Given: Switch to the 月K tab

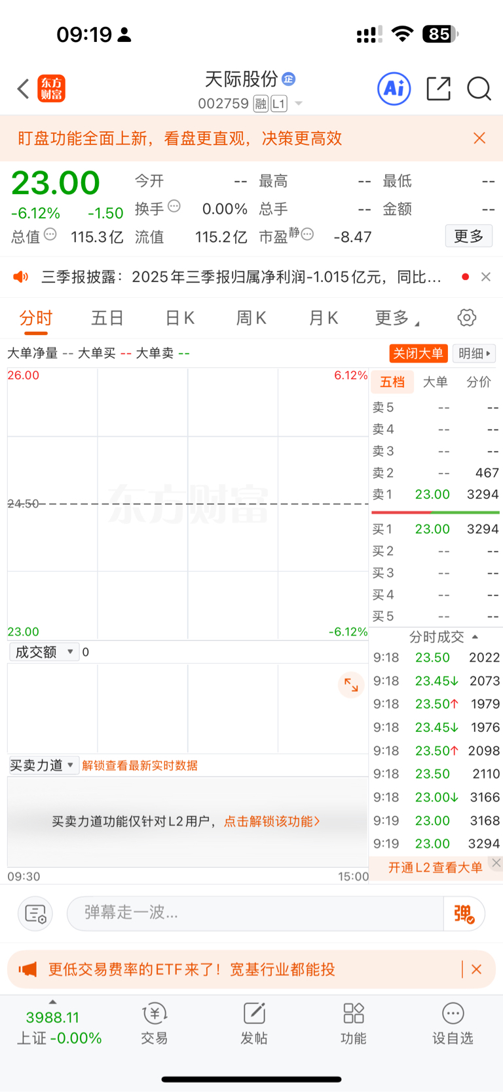Looking at the screenshot, I should [x=324, y=318].
